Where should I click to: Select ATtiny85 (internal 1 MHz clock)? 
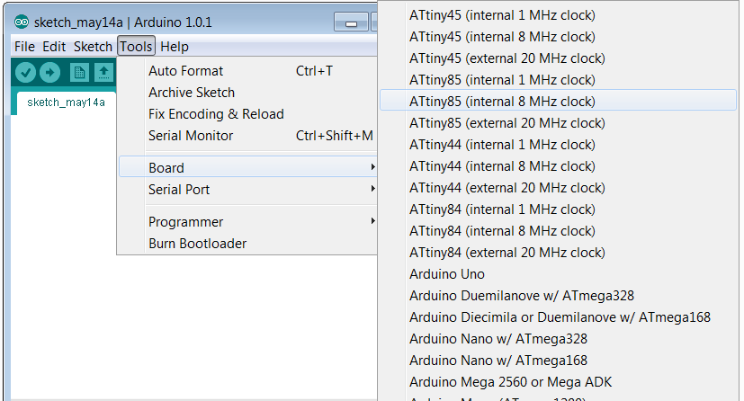click(558, 80)
